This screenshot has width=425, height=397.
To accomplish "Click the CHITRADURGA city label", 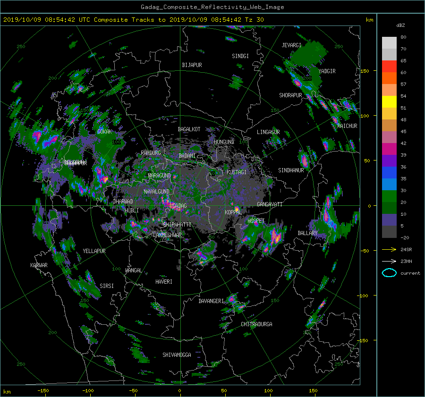I will click(x=257, y=324).
